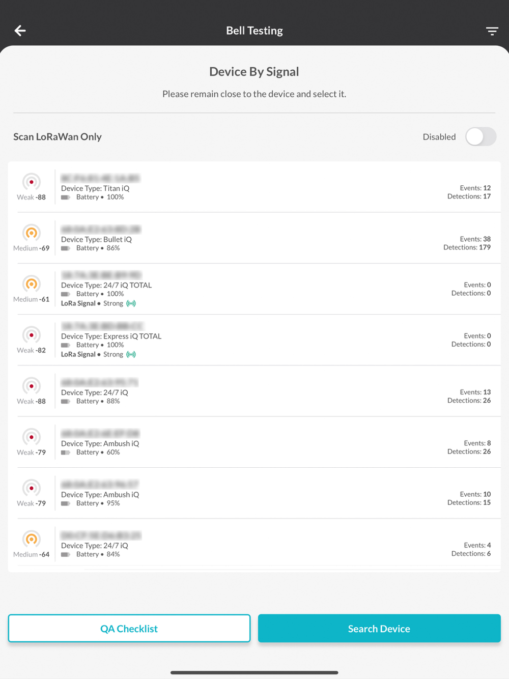Tap LoRa signal icon on Express iQ TOTAL
The height and width of the screenshot is (679, 509).
pyautogui.click(x=131, y=354)
